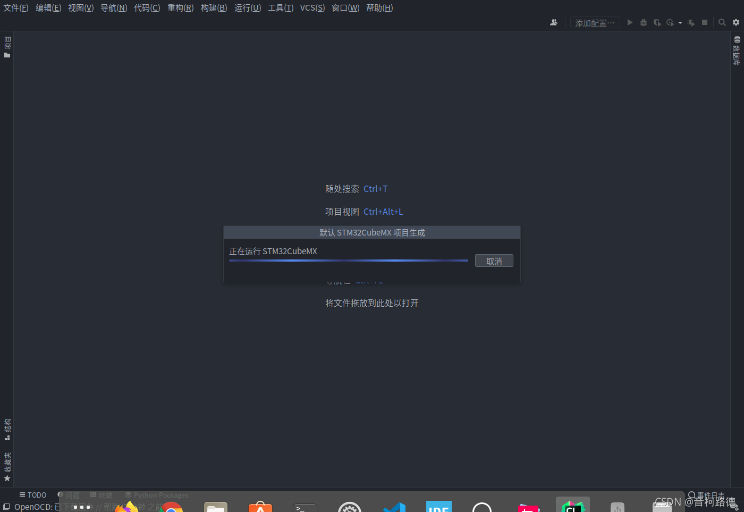Open the 帮助(H) menu
Screen dimensions: 744x512
pyautogui.click(x=379, y=8)
